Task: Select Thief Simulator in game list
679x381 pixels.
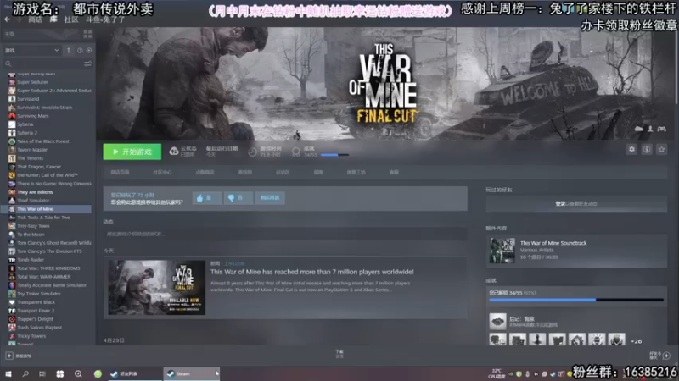Action: tap(33, 201)
